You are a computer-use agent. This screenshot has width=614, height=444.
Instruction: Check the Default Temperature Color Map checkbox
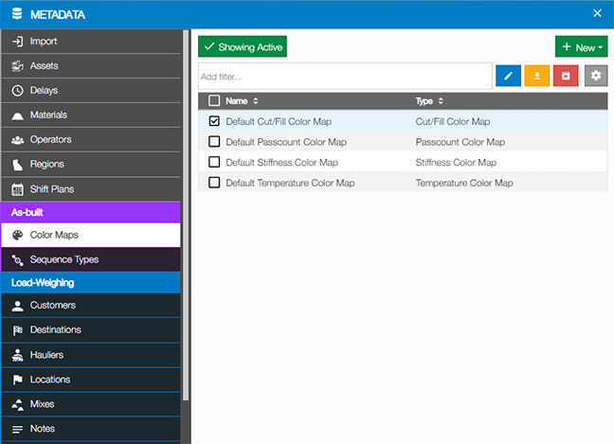[x=214, y=183]
